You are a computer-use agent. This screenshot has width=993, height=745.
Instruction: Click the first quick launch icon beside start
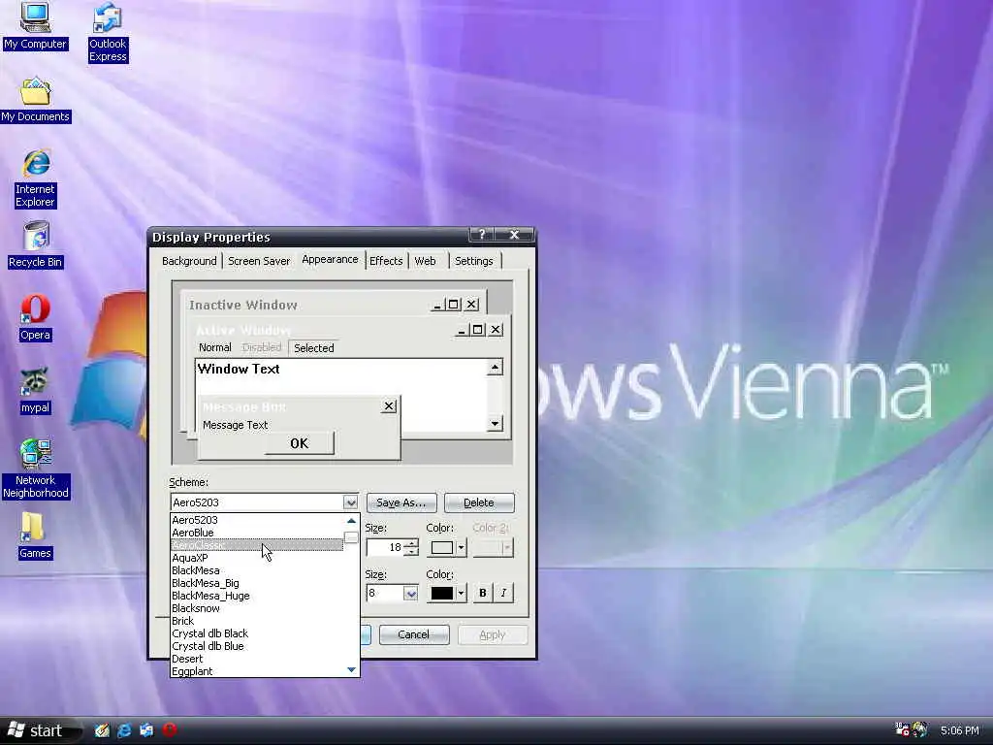click(102, 730)
